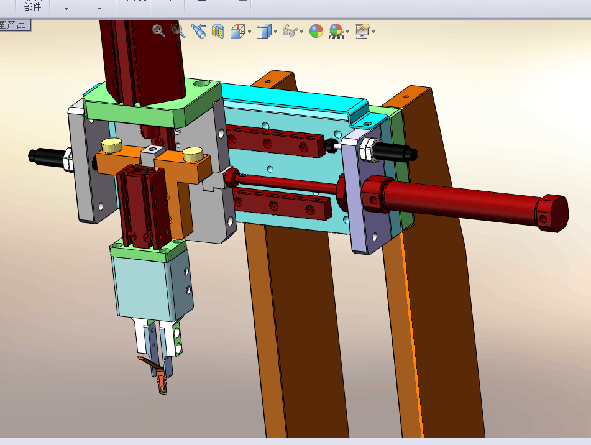Click the Apply Scene icon
Image resolution: width=591 pixels, height=445 pixels.
[336, 31]
